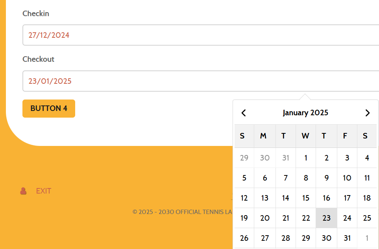Pick January 10 in the calendar
The image size is (379, 249).
(347, 178)
